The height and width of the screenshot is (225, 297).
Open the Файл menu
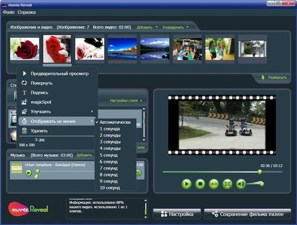coord(9,12)
